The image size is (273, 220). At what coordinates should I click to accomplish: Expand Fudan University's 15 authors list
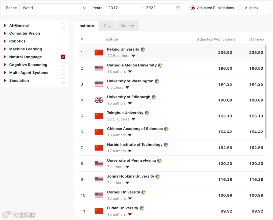coord(130,214)
